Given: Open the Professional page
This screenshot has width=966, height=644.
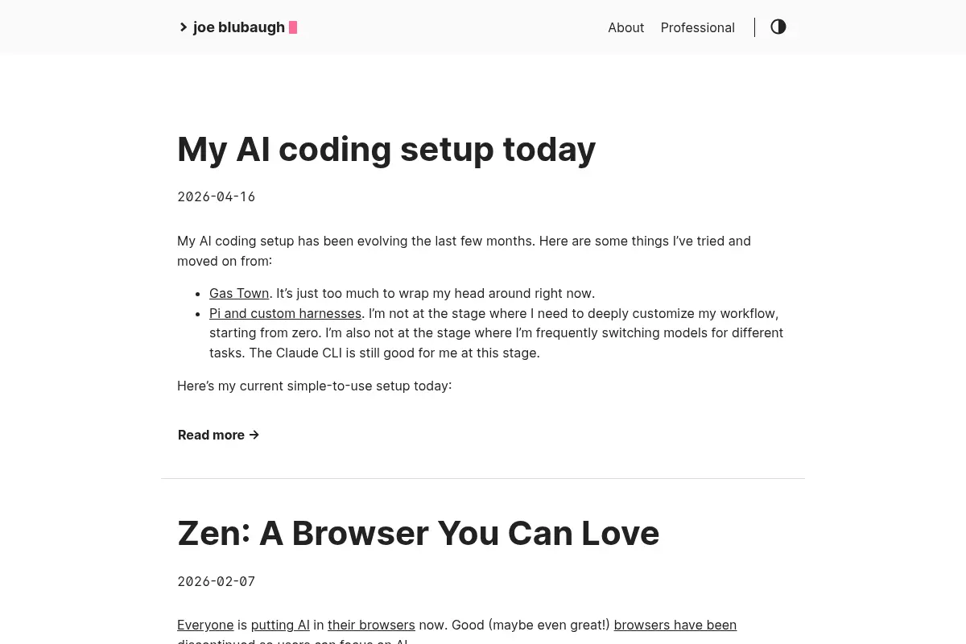Looking at the screenshot, I should pos(697,27).
